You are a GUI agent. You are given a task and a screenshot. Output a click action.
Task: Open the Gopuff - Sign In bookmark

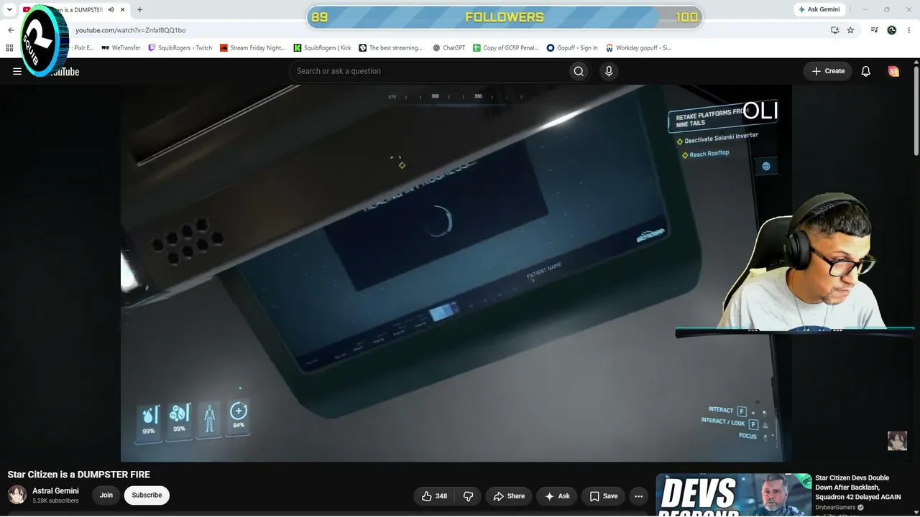(572, 48)
